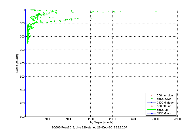This screenshot has width=196, height=131.
Task: Click the red 650 nm down legend marker
Action: tap(151, 95)
